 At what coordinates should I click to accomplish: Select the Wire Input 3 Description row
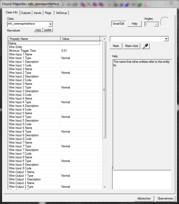pos(54,91)
